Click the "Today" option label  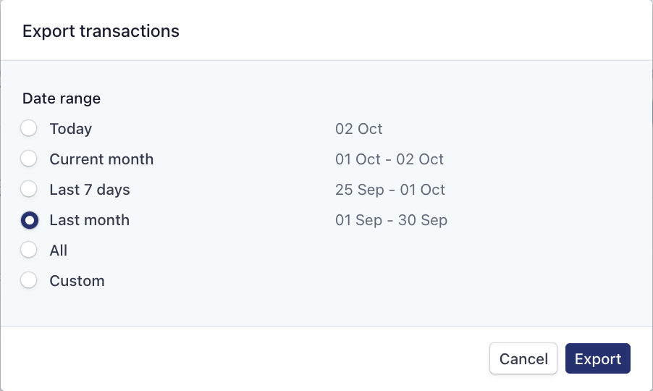[x=71, y=129]
